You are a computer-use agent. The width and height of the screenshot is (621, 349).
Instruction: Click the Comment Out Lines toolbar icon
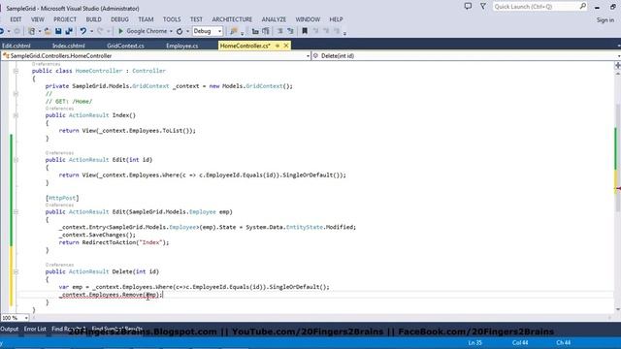point(280,31)
